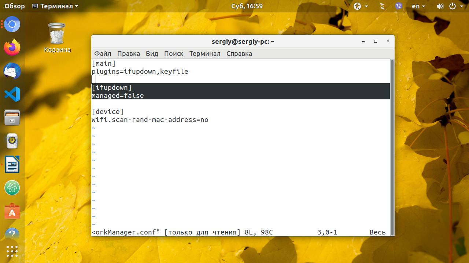Screen dimensions: 469x263
Task: Launch LibreOffice Writer from the dock
Action: [x=12, y=164]
